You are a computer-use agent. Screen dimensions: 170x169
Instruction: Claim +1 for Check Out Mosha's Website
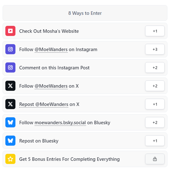pyautogui.click(x=155, y=31)
